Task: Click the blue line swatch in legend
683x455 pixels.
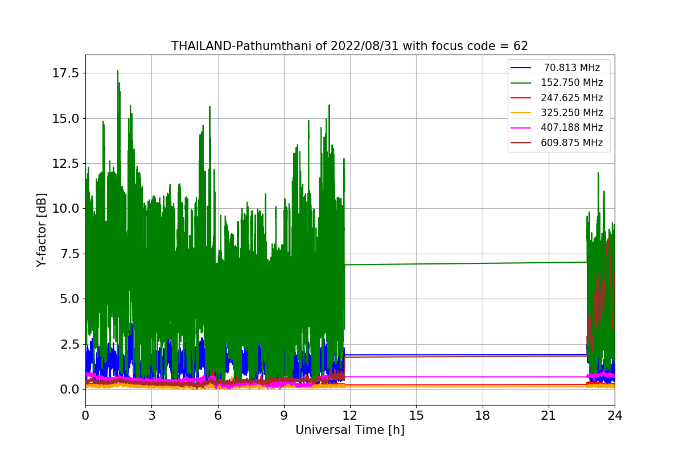Action: coord(521,68)
